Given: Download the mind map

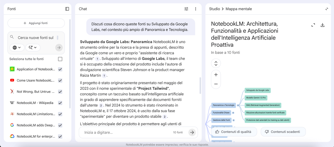Looking at the screenshot, I should (323, 25).
